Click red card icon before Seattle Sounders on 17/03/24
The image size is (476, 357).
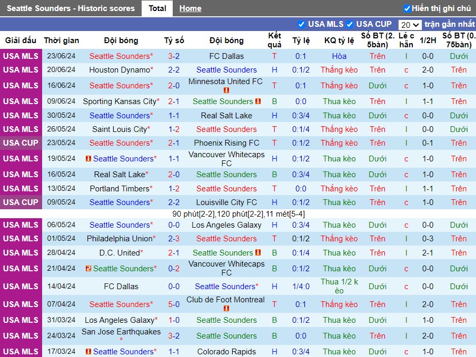tap(88, 352)
